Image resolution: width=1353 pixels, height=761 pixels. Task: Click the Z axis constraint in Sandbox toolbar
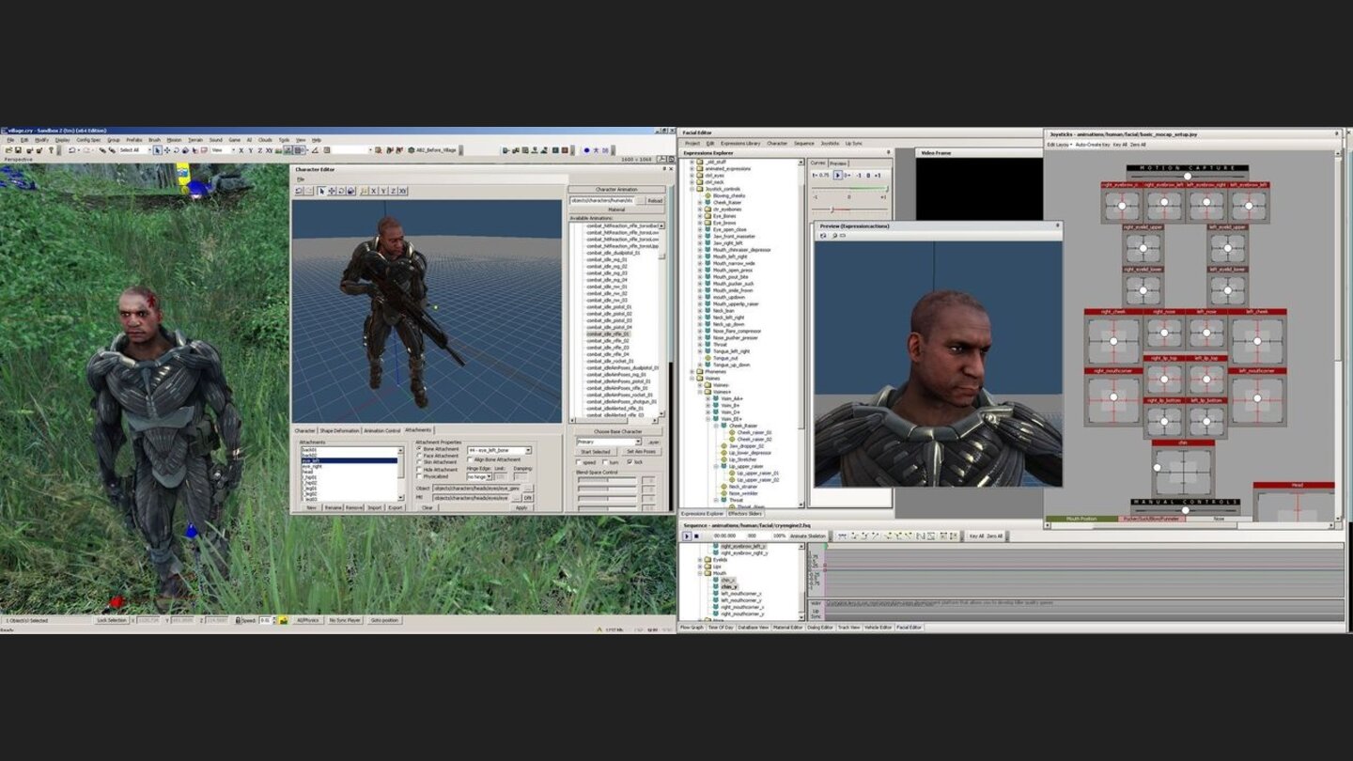pos(259,150)
